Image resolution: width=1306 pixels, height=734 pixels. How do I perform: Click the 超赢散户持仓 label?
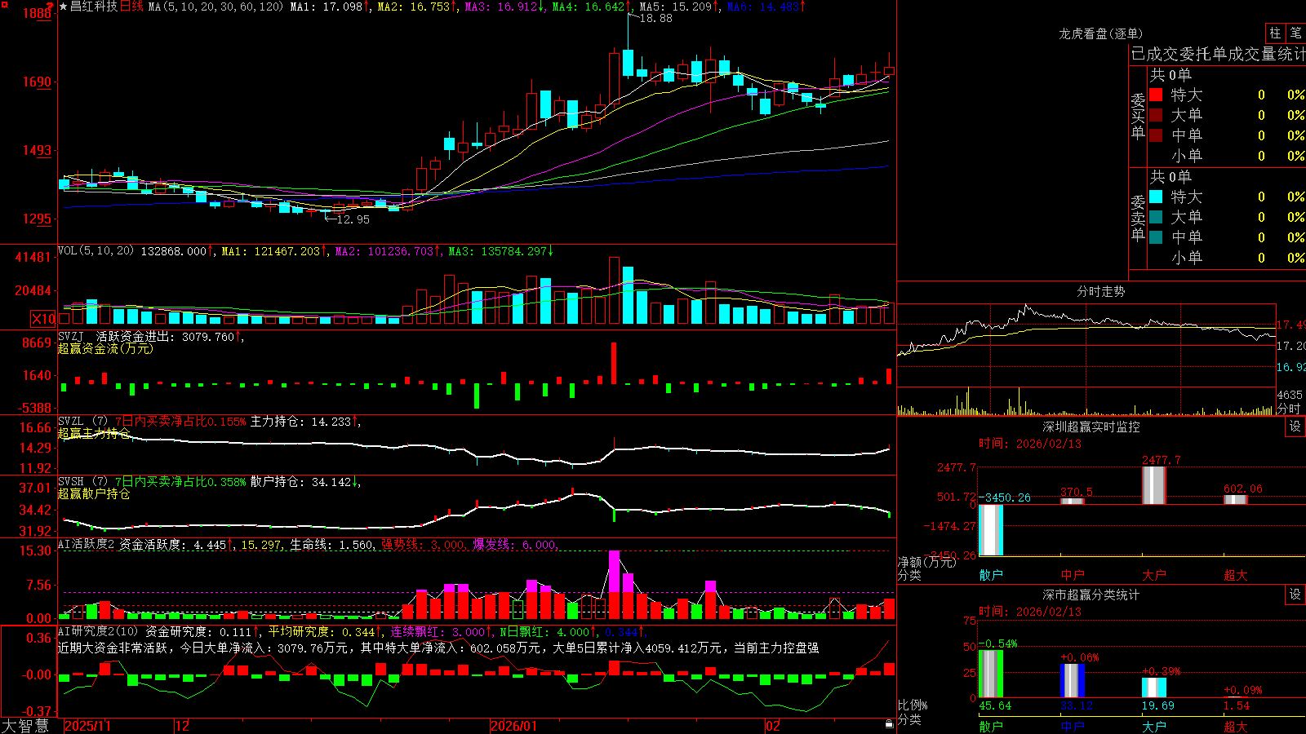pyautogui.click(x=94, y=493)
